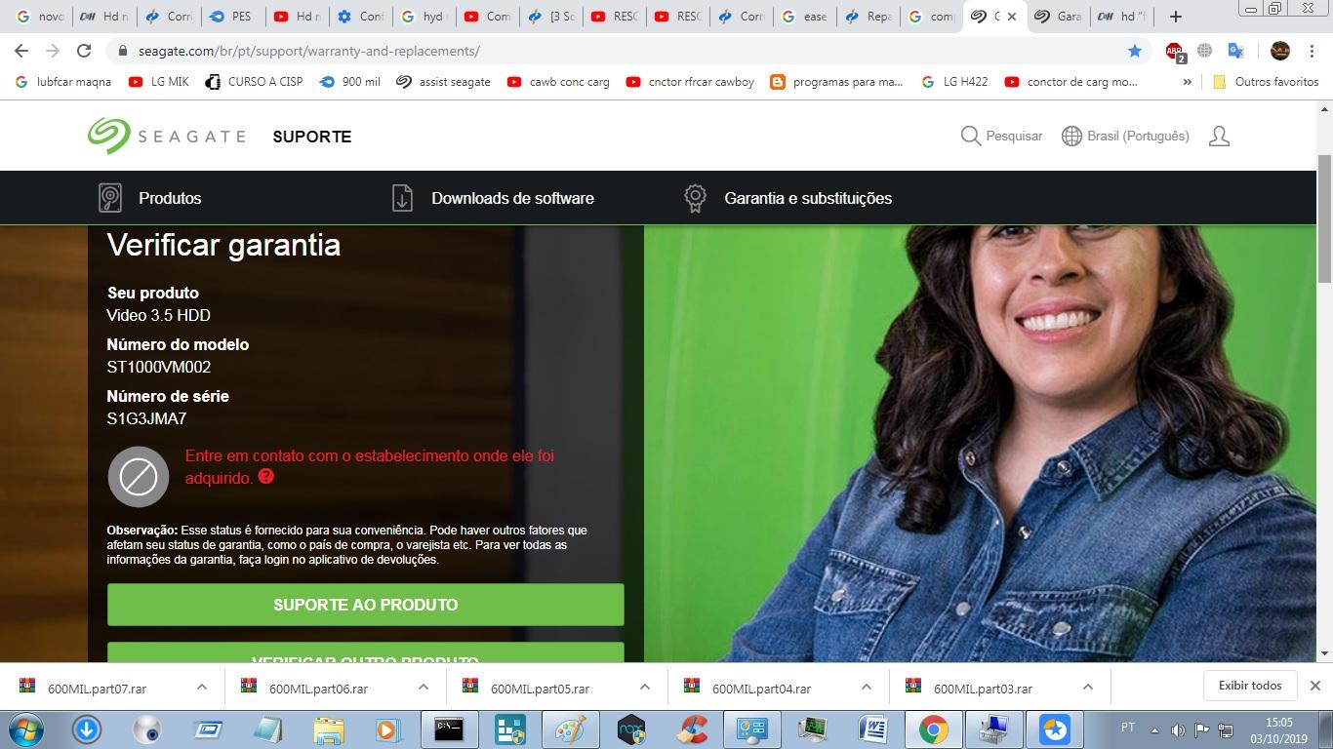Click the volume speaker tray icon
1333x749 pixels.
coord(1178,729)
